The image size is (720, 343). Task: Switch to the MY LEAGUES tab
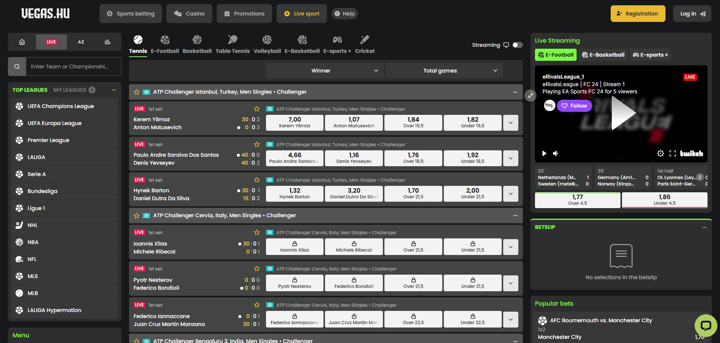tap(74, 90)
